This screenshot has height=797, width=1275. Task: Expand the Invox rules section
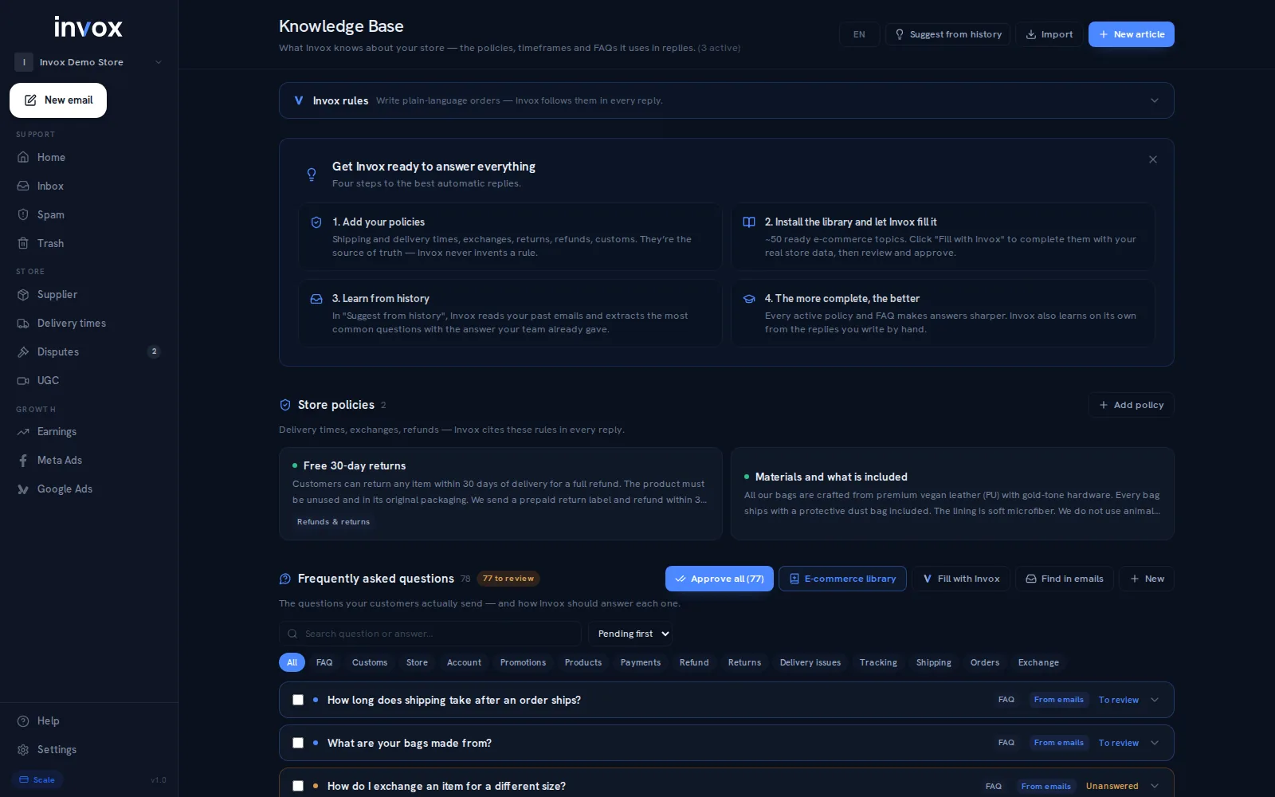click(x=726, y=100)
